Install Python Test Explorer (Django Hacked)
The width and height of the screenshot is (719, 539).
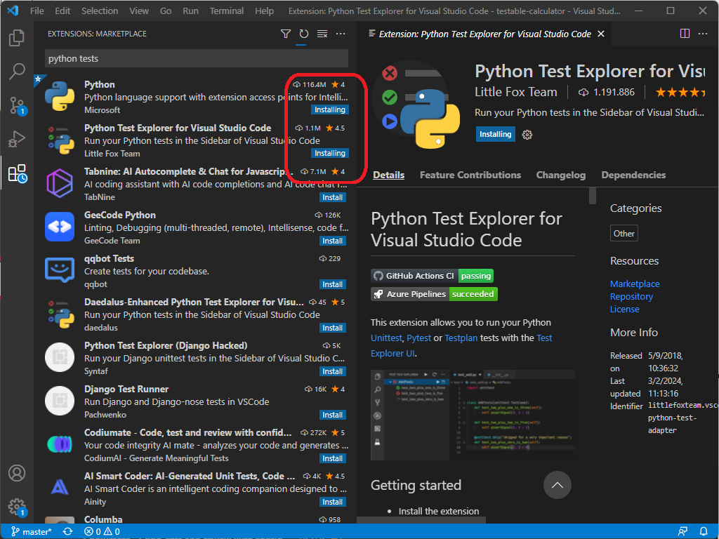click(332, 372)
